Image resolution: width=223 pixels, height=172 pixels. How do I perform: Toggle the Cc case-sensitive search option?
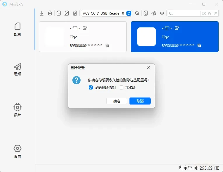click(x=204, y=13)
